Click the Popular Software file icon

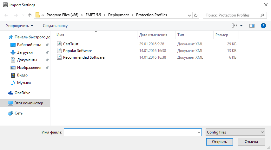coord(59,51)
